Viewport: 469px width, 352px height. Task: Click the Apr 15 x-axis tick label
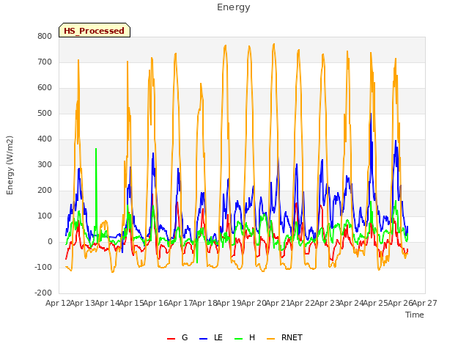[x=131, y=303]
